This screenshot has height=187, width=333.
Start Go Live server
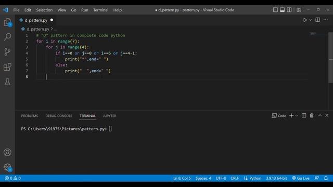pyautogui.click(x=301, y=178)
